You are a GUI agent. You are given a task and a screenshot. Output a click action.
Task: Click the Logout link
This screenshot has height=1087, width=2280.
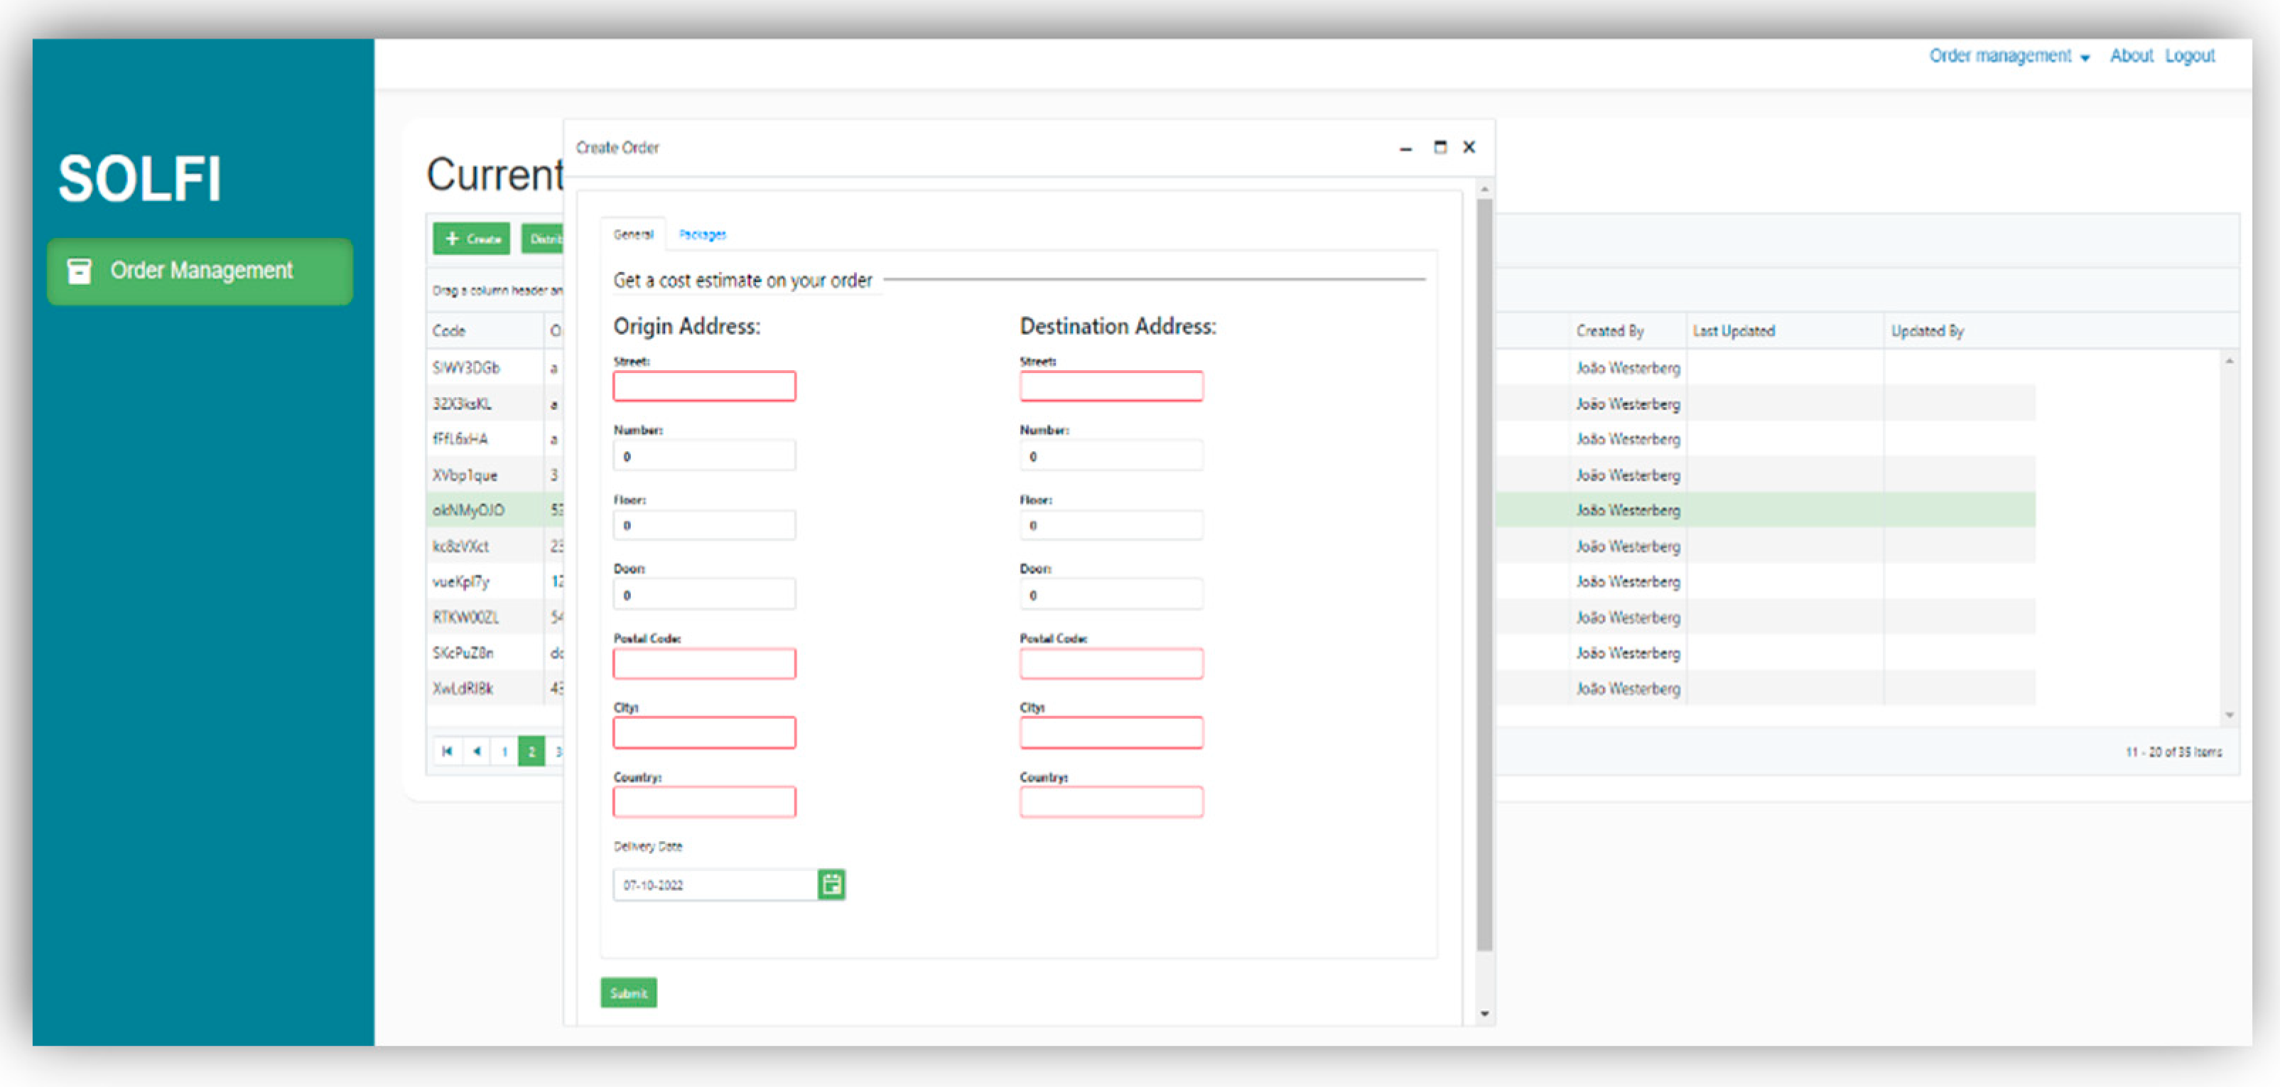point(2189,55)
